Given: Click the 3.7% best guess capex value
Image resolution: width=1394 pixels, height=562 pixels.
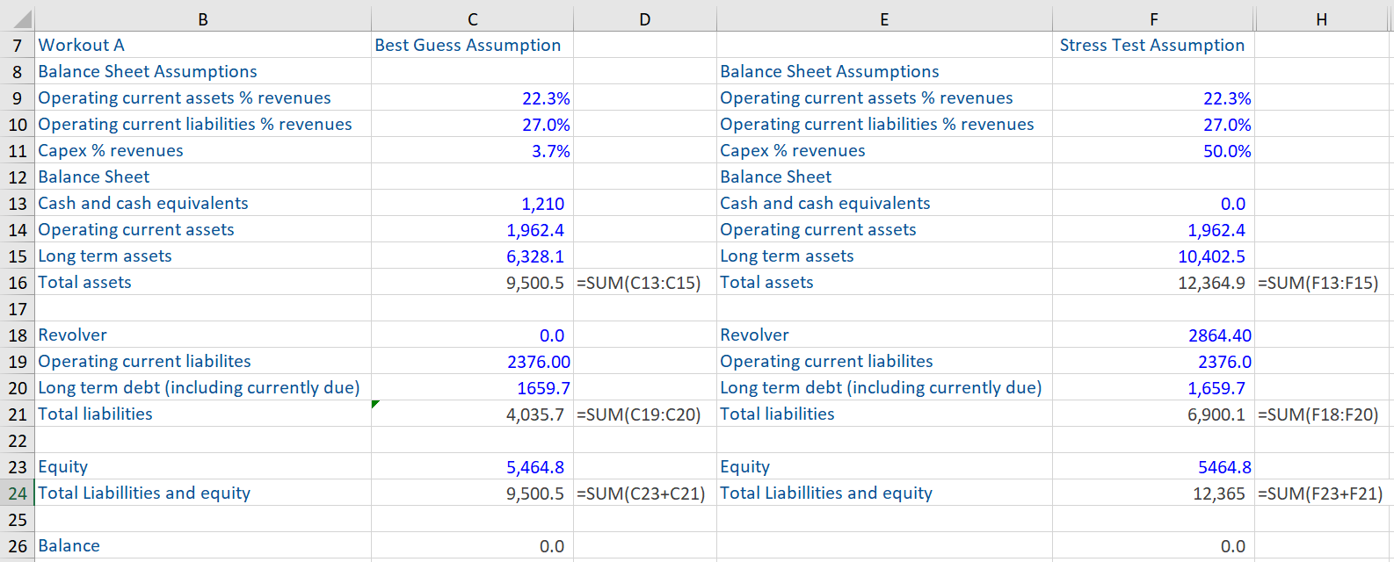Looking at the screenshot, I should [x=550, y=151].
